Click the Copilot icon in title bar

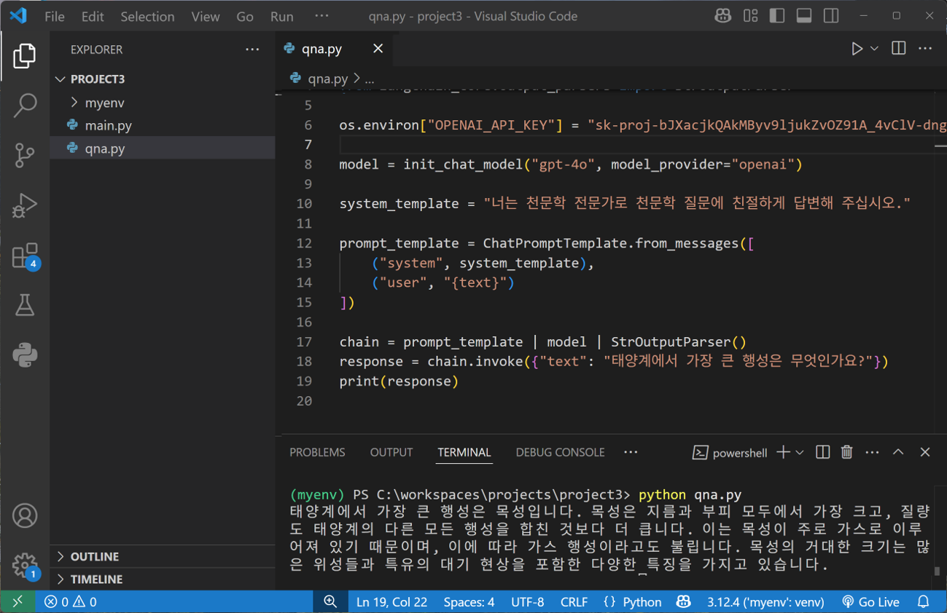722,16
